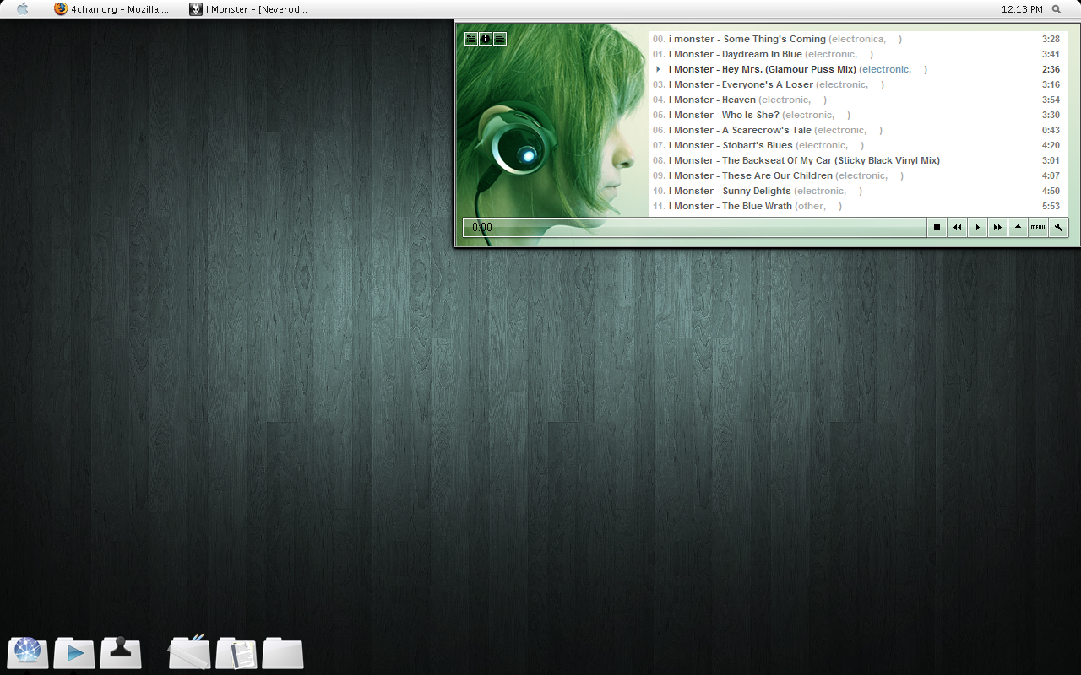Screen dimensions: 1081x675
Task: Open the Spotlight search magnifier icon
Action: tap(1057, 9)
